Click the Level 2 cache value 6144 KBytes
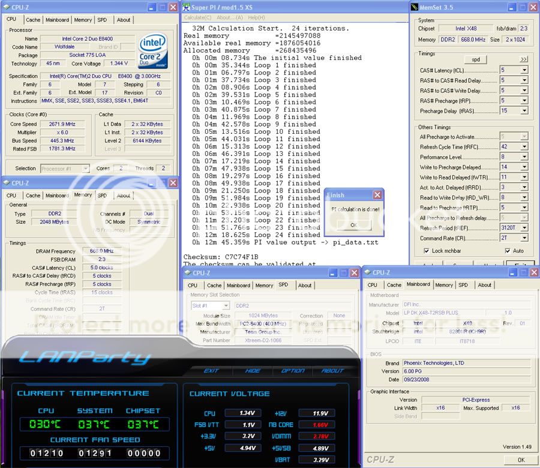This screenshot has height=468, width=540. [147, 140]
